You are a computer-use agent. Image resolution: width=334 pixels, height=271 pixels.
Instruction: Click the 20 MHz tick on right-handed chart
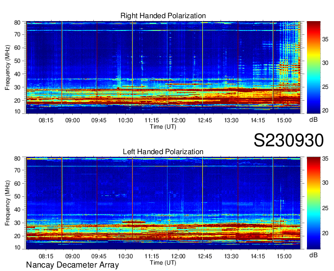point(17,101)
